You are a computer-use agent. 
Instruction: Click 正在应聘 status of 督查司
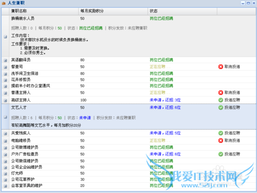pos(160,67)
